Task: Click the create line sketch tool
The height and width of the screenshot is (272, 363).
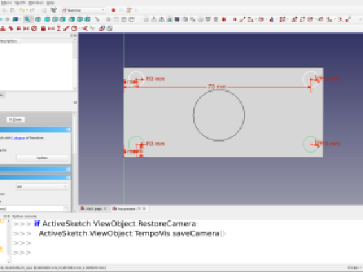Action: pyautogui.click(x=242, y=19)
